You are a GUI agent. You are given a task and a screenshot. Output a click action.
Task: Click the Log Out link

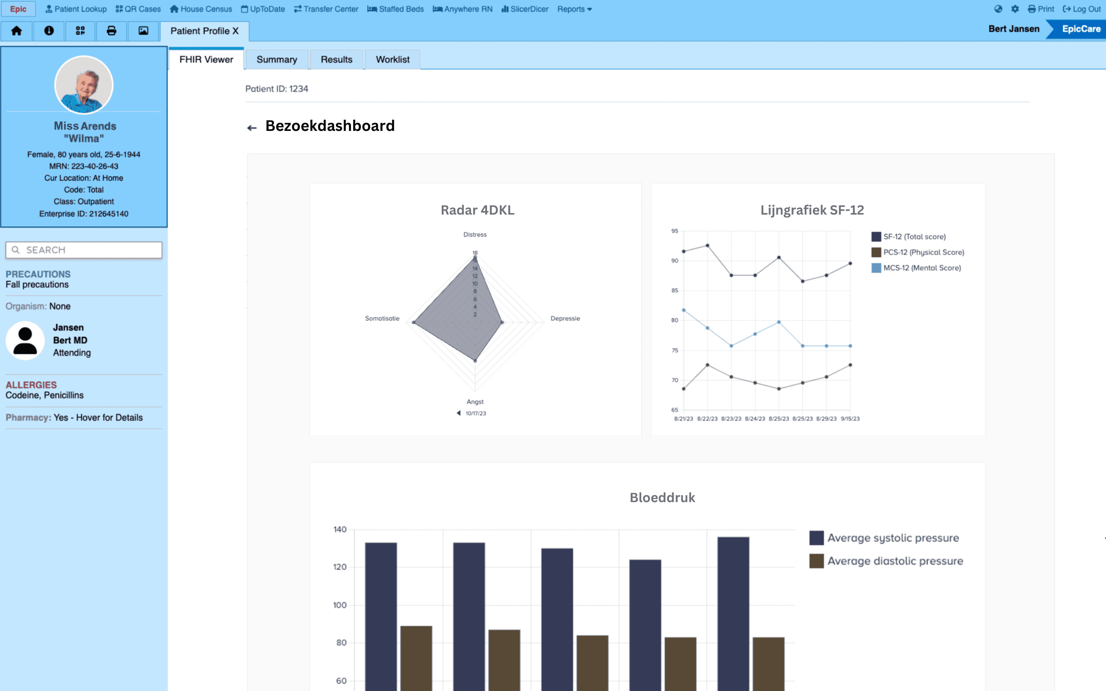[1081, 9]
